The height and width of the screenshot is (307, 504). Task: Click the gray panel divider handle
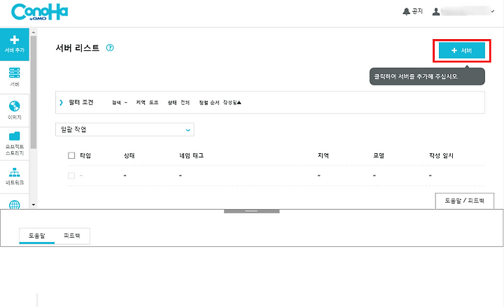pos(251,211)
